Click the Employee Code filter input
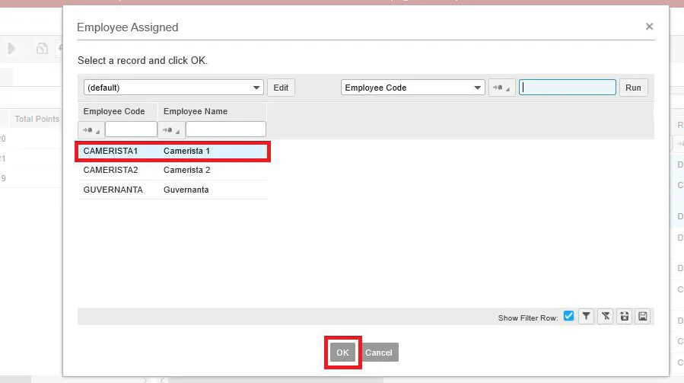 (131, 129)
